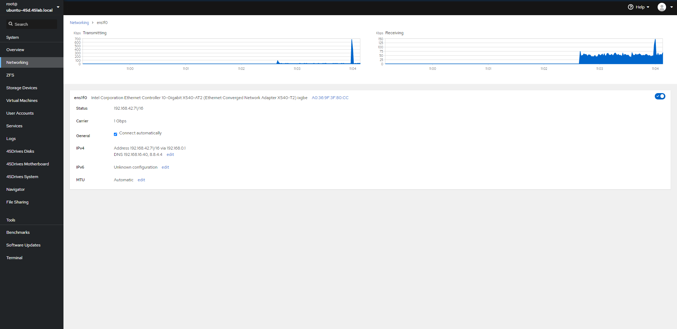This screenshot has height=329, width=677.
Task: Open the Help dropdown menu
Action: coord(639,7)
